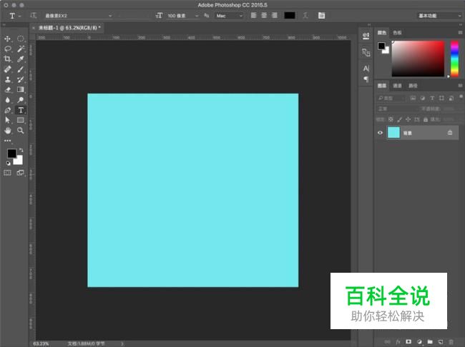Select the Magic Wand tool
This screenshot has width=465, height=347.
(21, 49)
